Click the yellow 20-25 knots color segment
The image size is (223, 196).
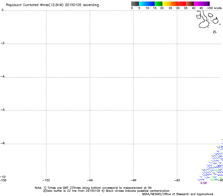click(166, 4)
